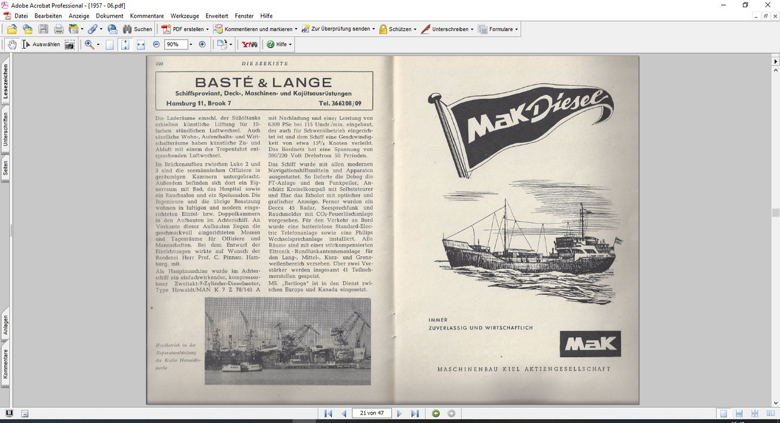Image resolution: width=780 pixels, height=423 pixels.
Task: Open the Anzeige menu
Action: pos(79,16)
